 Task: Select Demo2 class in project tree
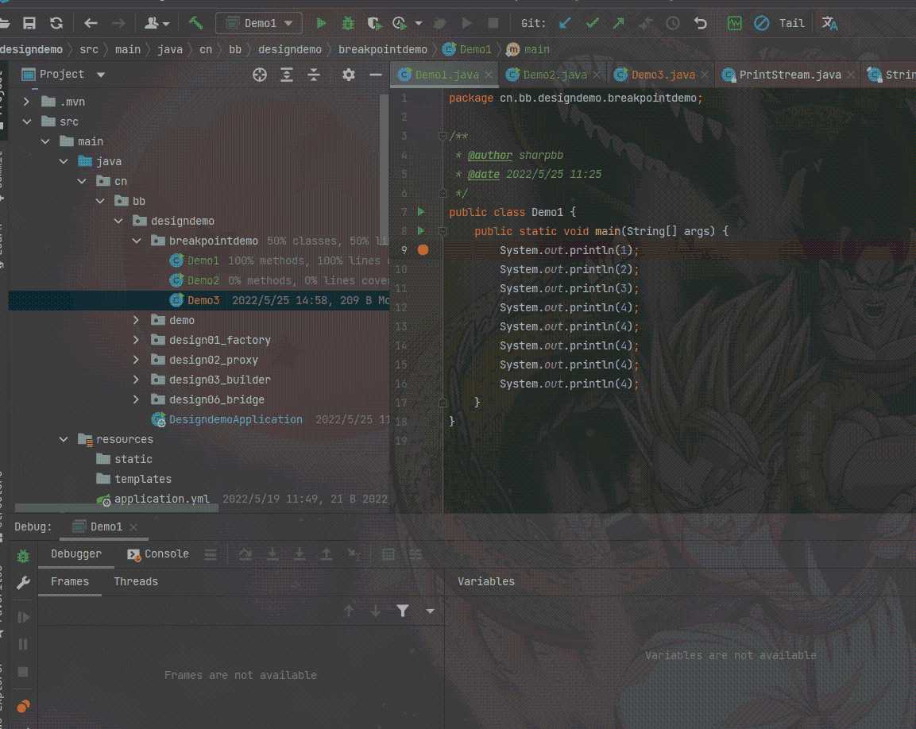[x=203, y=280]
